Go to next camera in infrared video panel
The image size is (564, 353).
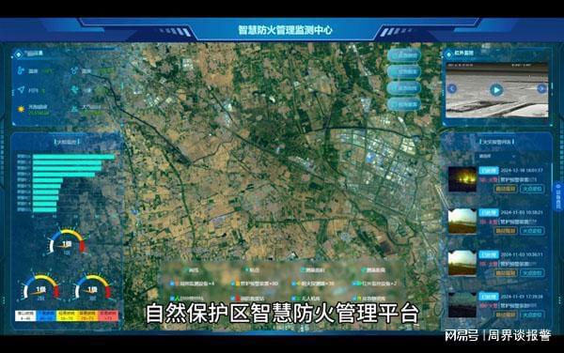click(541, 88)
